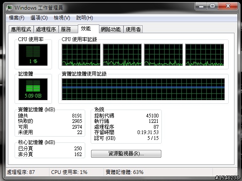Click the 可用 value 2974

(77, 127)
